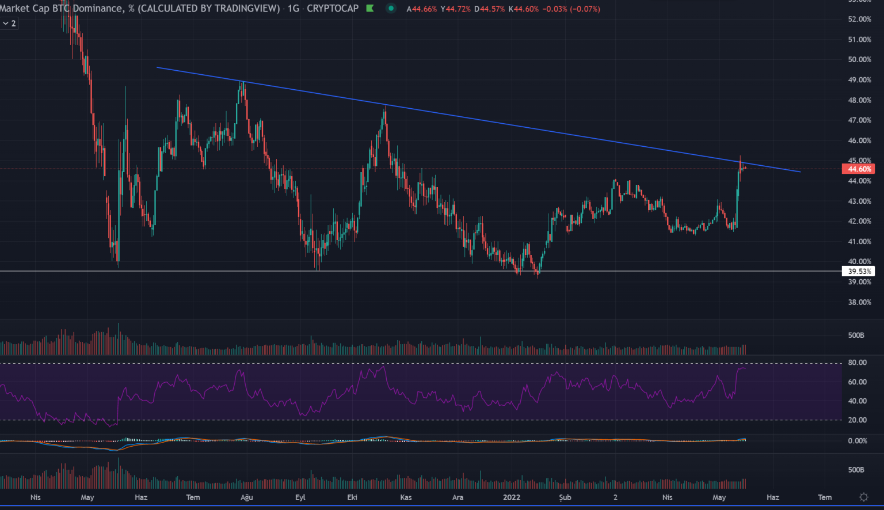Click the Haz label right of May 2022
The height and width of the screenshot is (510, 884).
[x=772, y=498]
